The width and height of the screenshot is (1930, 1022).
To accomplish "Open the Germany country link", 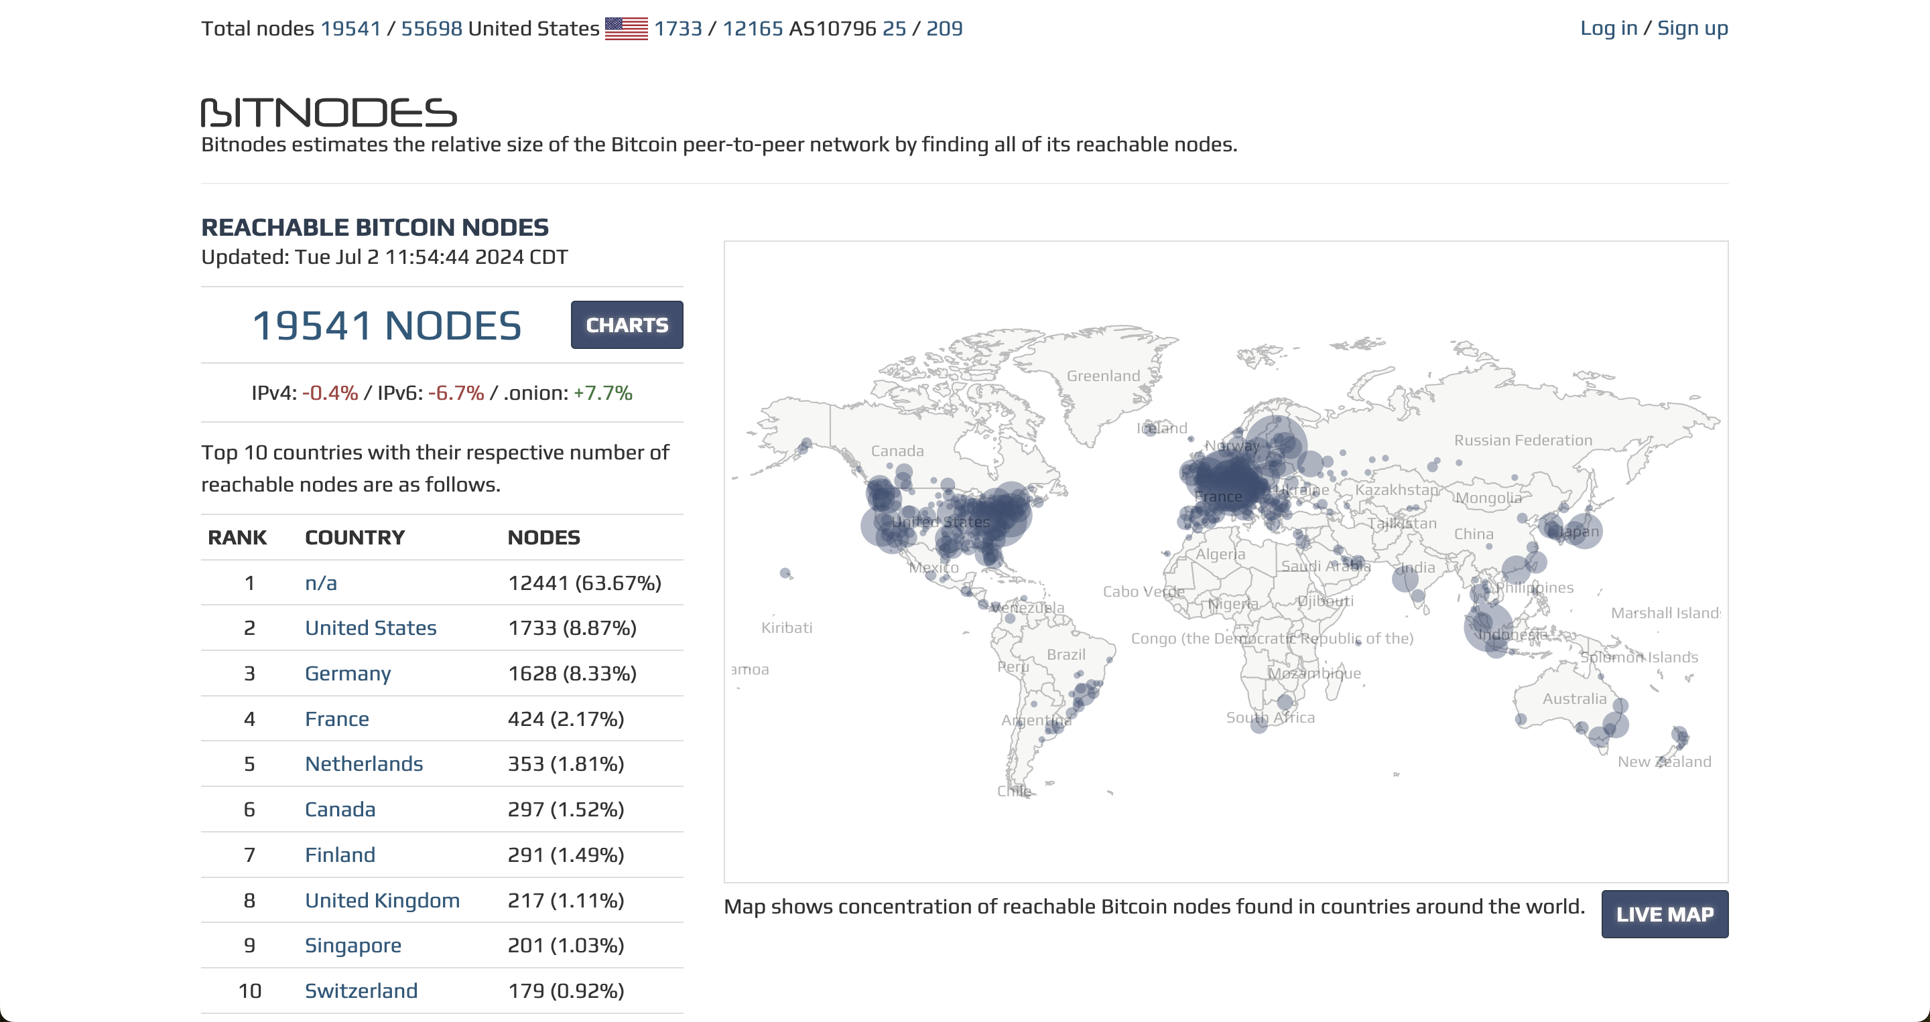I will tap(348, 673).
